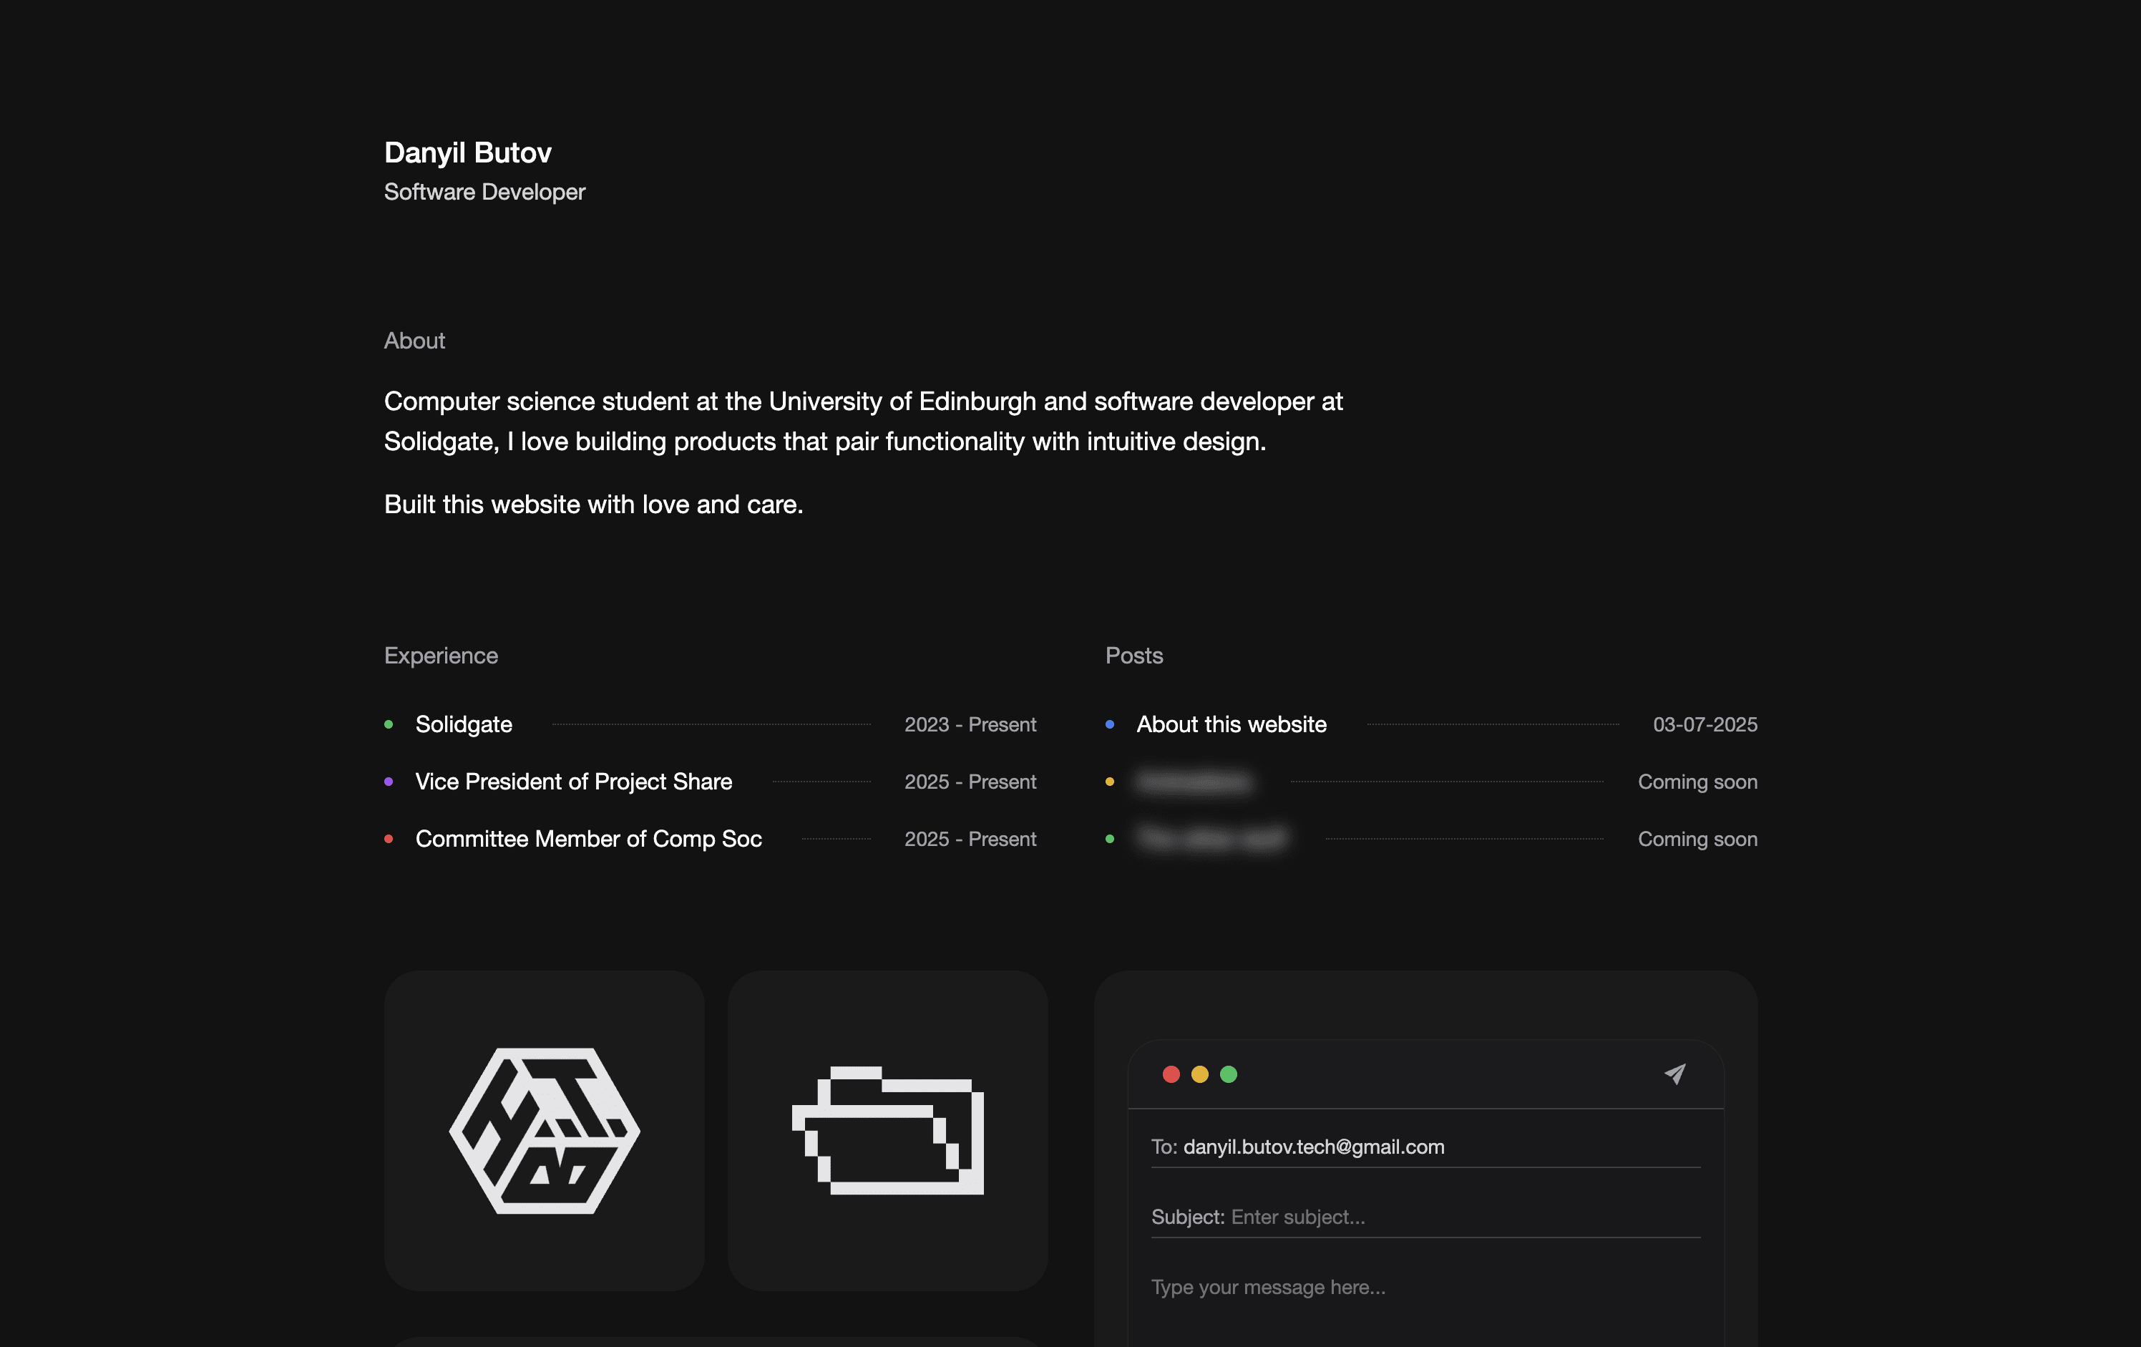Click the paper plane send icon
This screenshot has width=2141, height=1347.
click(1674, 1074)
